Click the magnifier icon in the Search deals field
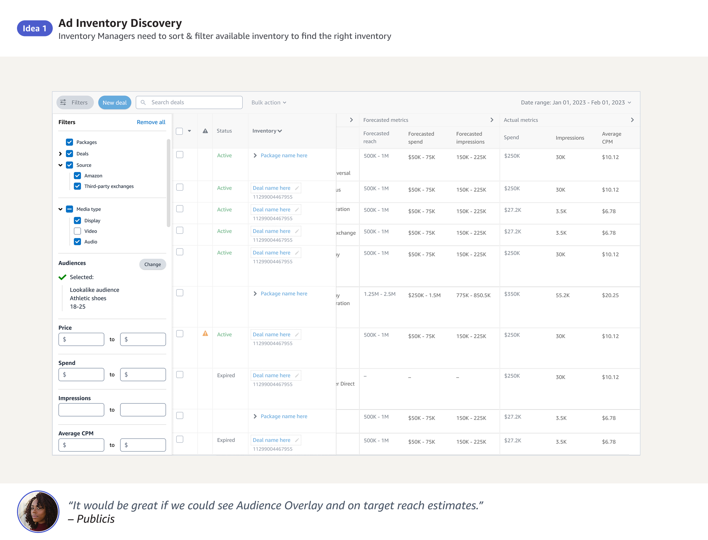The height and width of the screenshot is (540, 708). coord(143,102)
